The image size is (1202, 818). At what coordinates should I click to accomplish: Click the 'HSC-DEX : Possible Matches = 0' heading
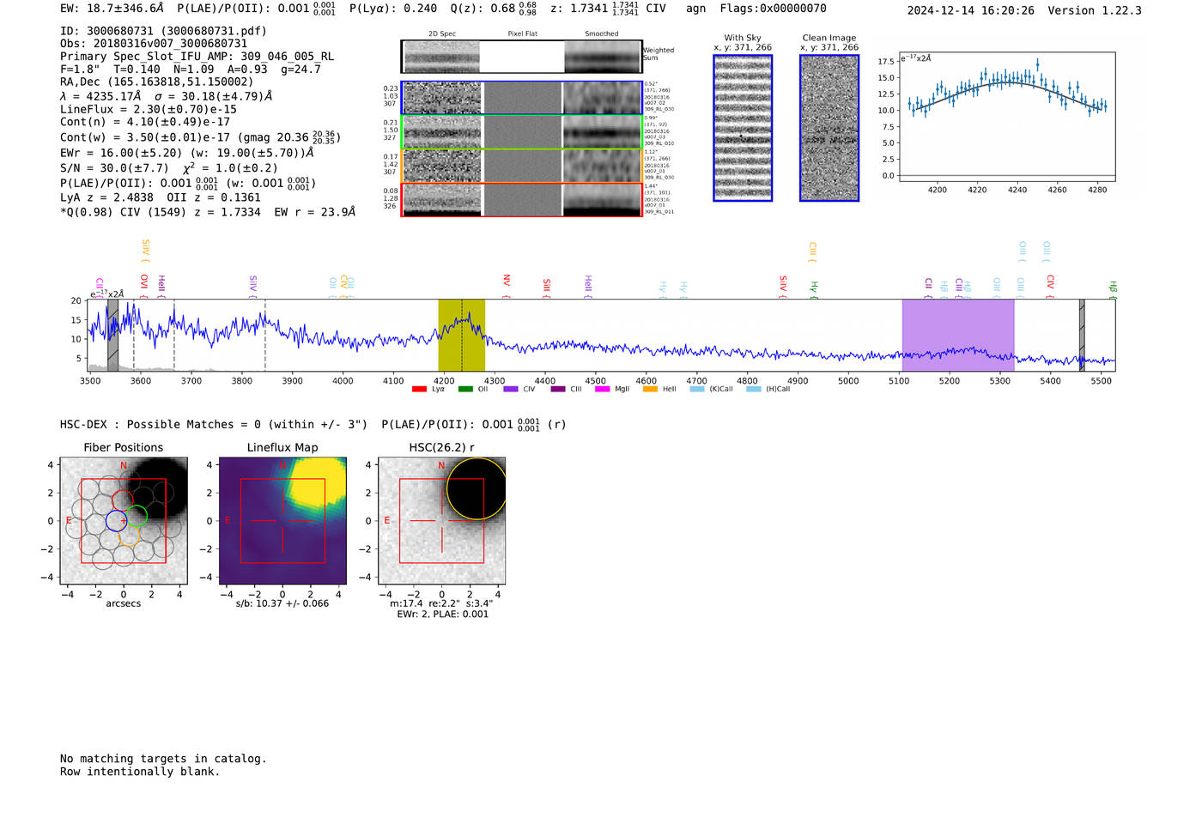click(x=161, y=425)
